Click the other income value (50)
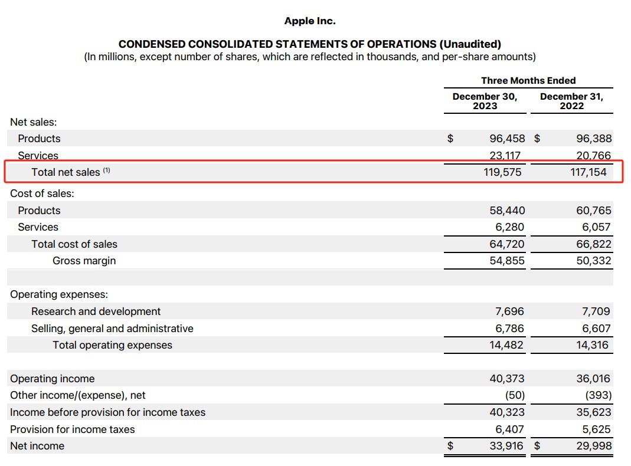This screenshot has width=631, height=466. tap(515, 395)
